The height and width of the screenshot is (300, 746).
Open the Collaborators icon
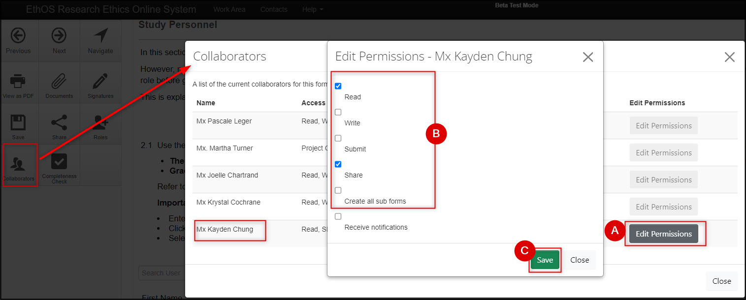[x=19, y=164]
